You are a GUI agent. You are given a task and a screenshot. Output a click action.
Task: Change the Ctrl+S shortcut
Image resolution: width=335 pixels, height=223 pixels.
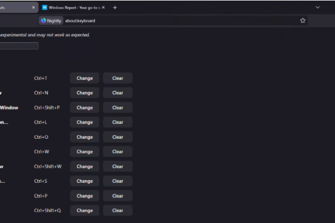pyautogui.click(x=84, y=181)
